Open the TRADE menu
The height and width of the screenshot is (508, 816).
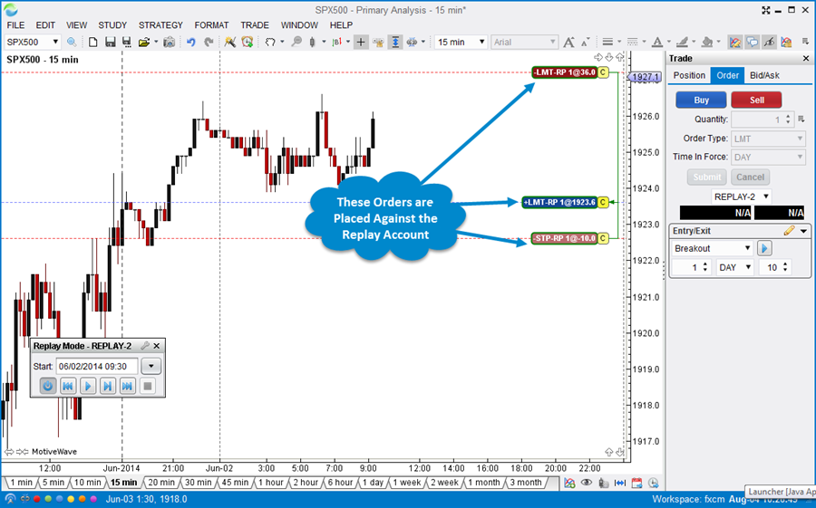click(x=255, y=25)
